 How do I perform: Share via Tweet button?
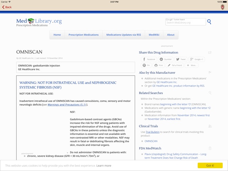(181, 59)
